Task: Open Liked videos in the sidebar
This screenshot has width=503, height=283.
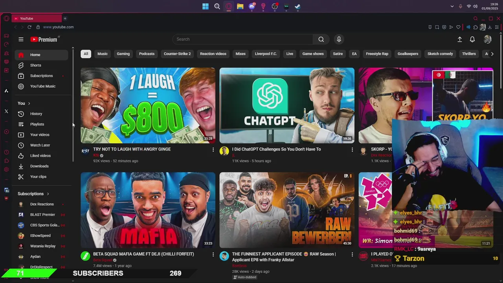Action: (x=41, y=156)
